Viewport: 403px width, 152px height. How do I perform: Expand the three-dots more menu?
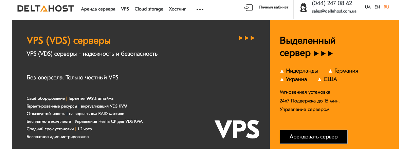coord(200,9)
